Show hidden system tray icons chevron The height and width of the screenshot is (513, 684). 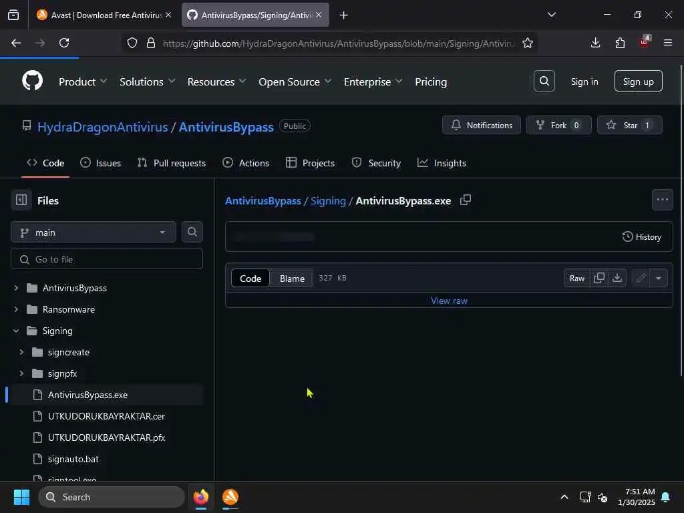[564, 497]
